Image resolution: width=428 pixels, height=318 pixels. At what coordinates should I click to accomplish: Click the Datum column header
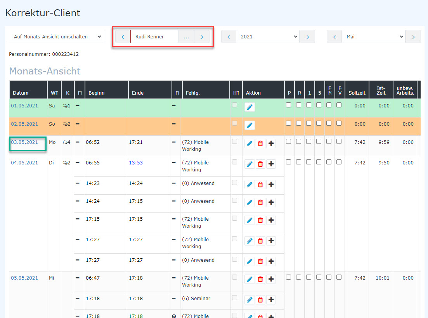tap(28, 90)
